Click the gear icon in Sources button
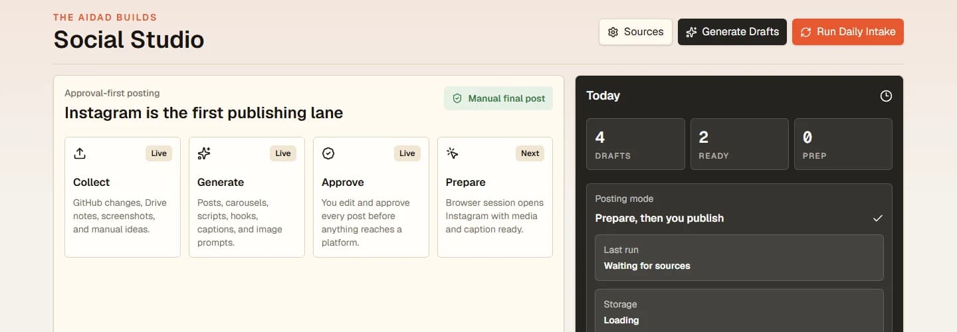The image size is (957, 332). [613, 32]
